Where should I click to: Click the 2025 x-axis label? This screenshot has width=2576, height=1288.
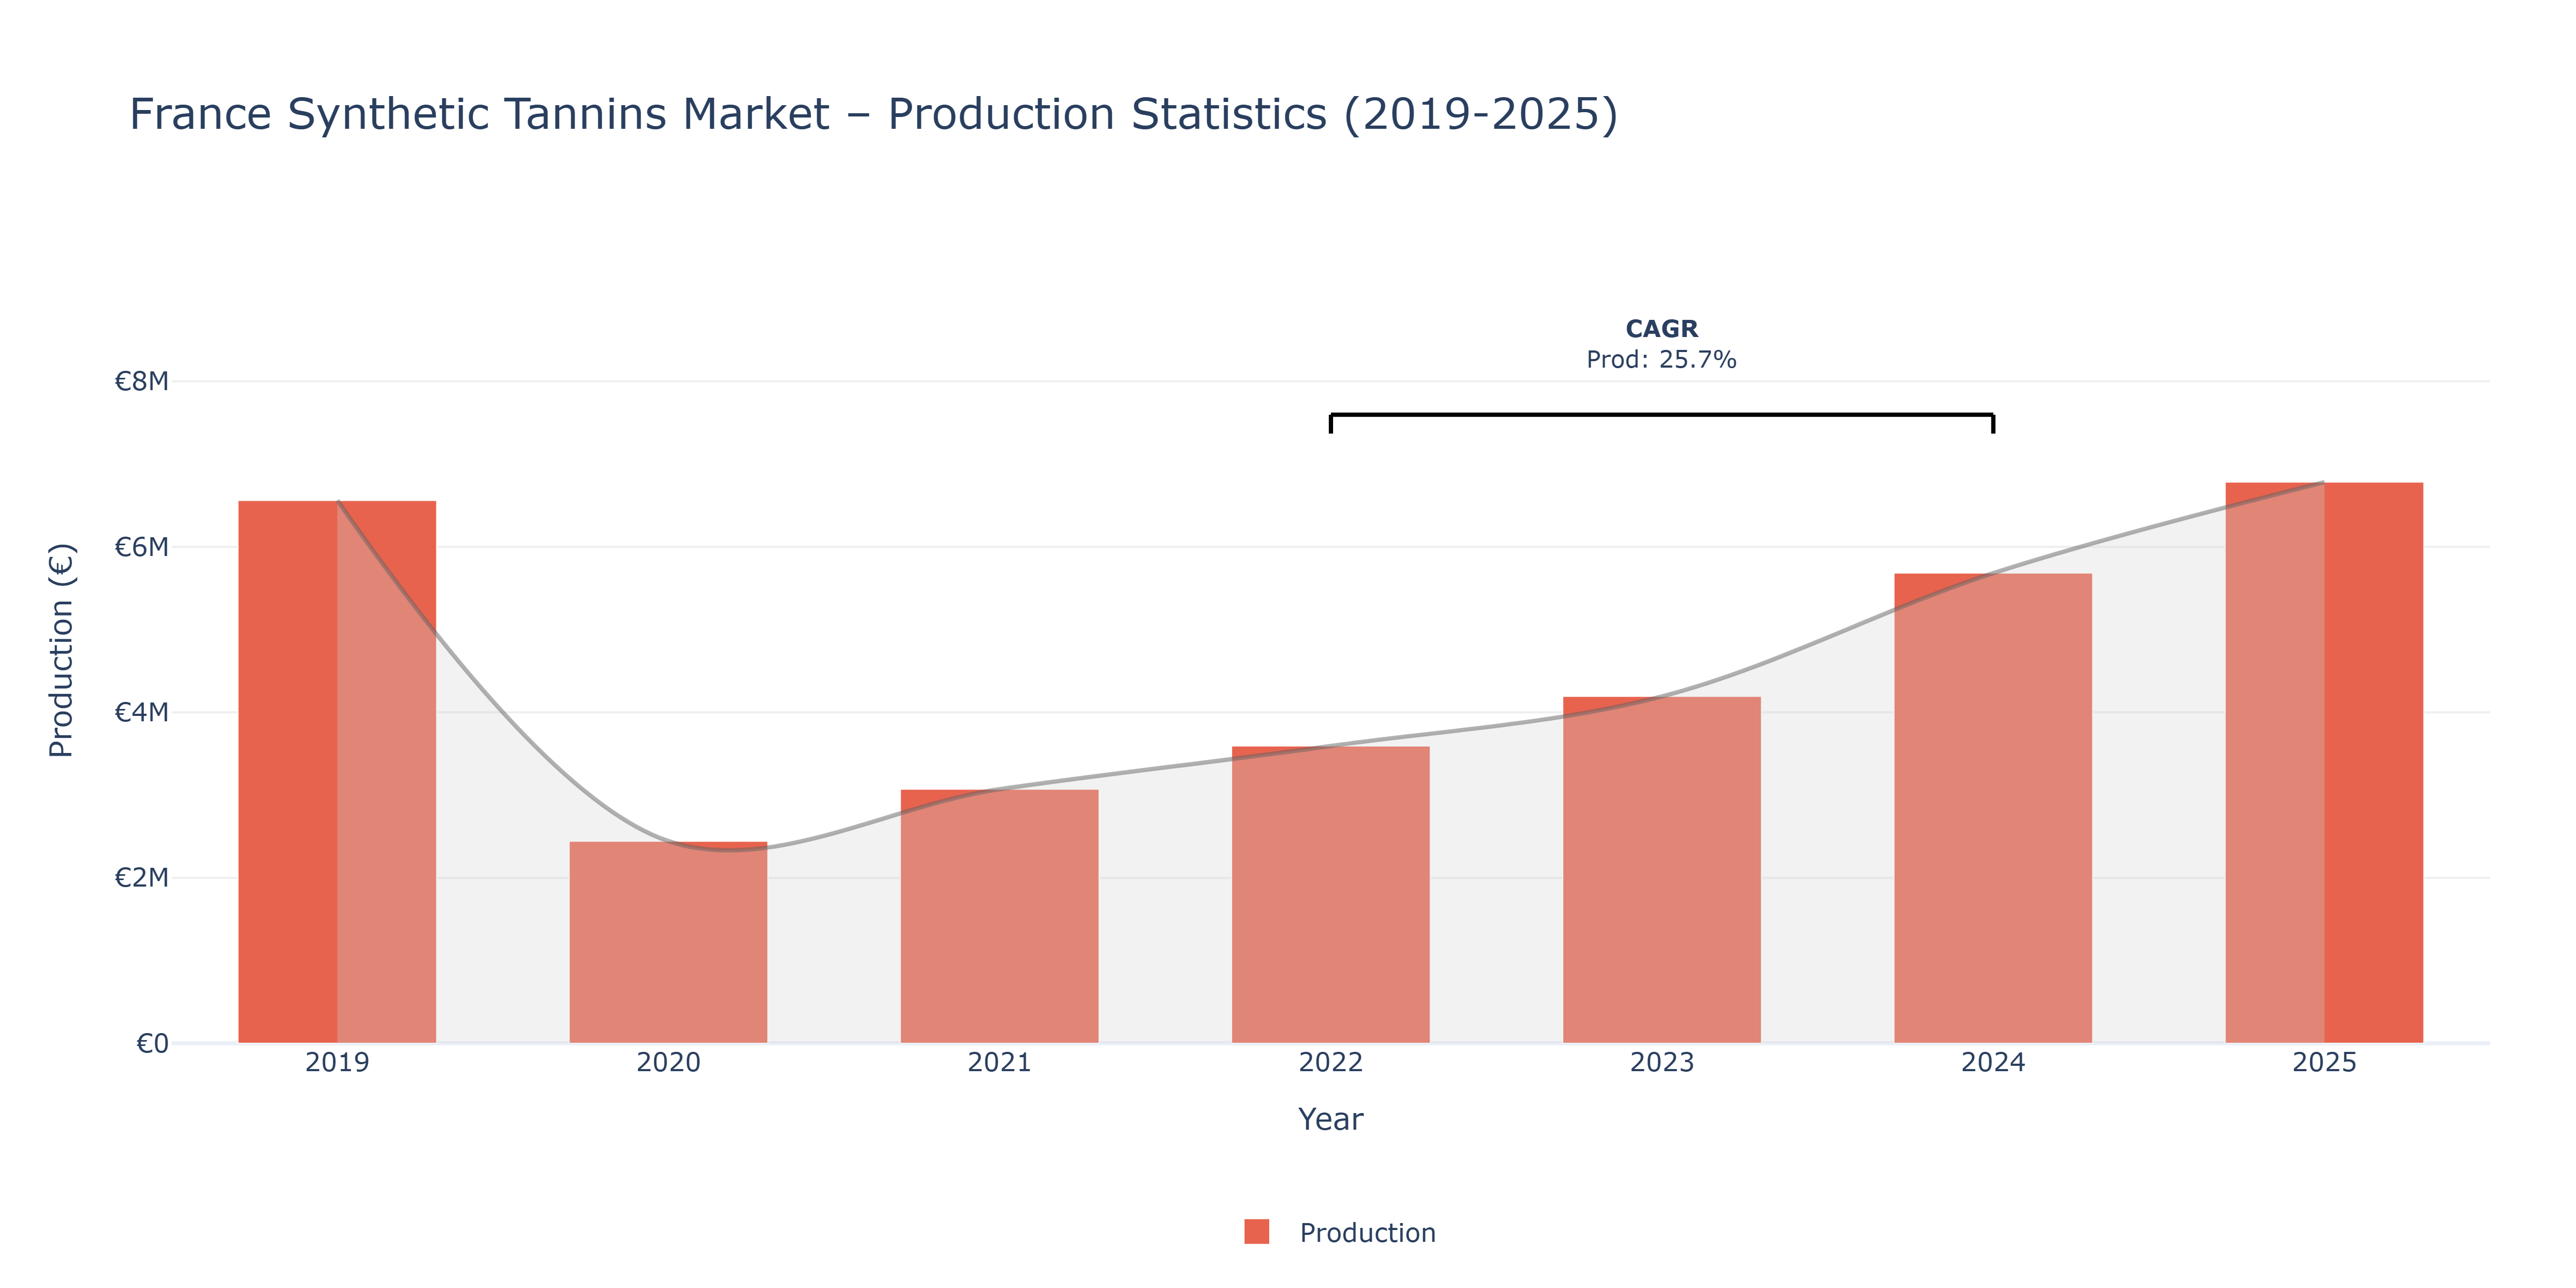pos(2324,1062)
